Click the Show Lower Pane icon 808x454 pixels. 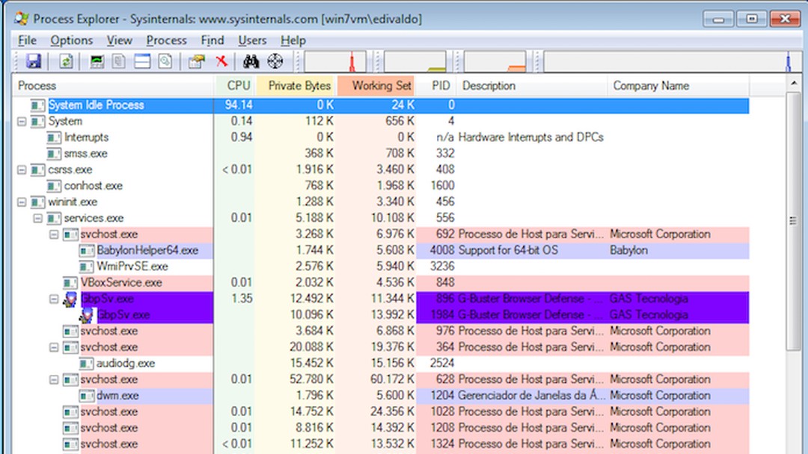(142, 61)
